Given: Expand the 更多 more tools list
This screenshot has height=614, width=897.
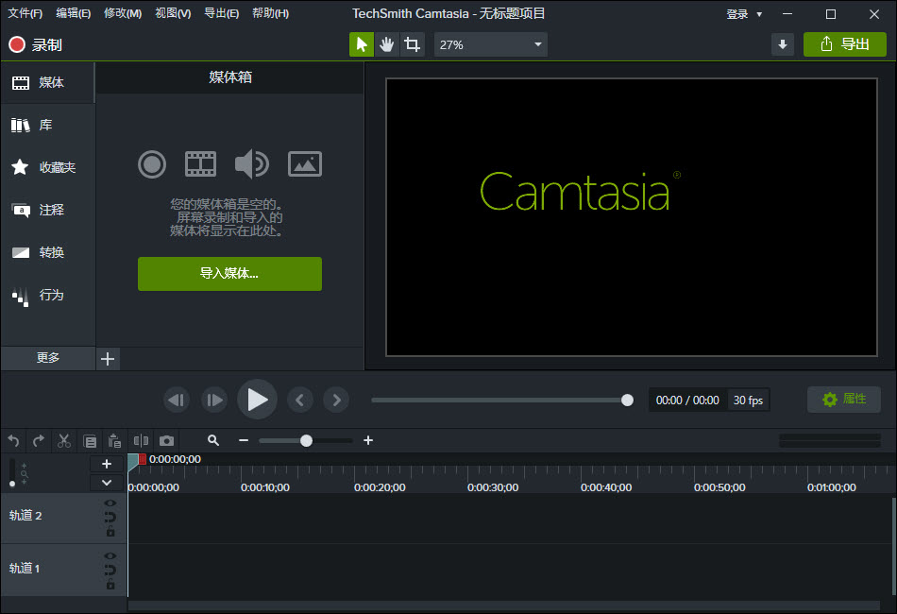Looking at the screenshot, I should coord(47,358).
